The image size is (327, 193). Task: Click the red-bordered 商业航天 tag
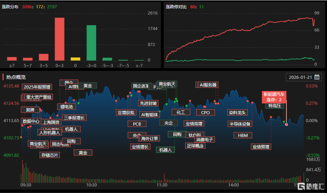(38, 144)
